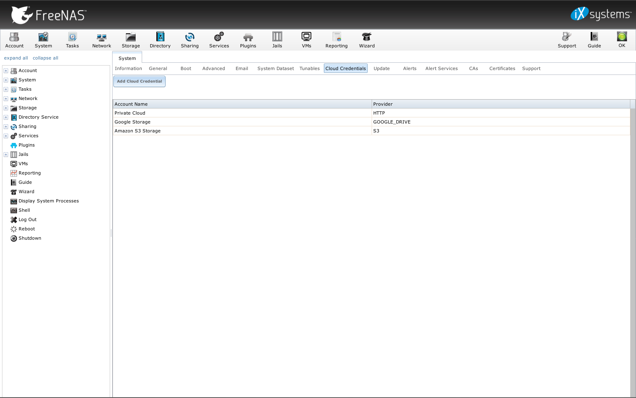Open the Support toolbar icon

coord(567,40)
